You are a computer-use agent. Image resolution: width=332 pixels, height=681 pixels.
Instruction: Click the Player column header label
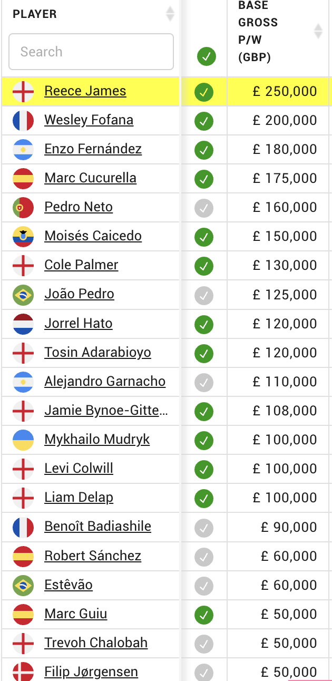(35, 14)
